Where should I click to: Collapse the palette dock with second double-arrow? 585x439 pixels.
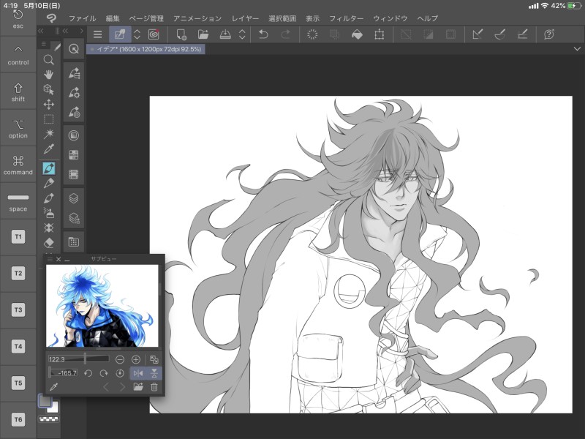pyautogui.click(x=66, y=31)
